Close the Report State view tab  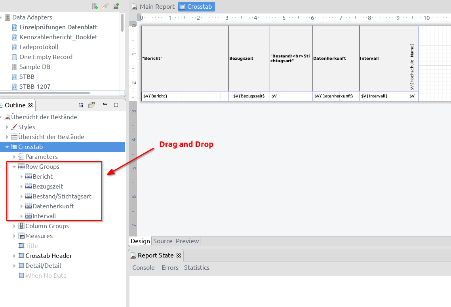(179, 256)
